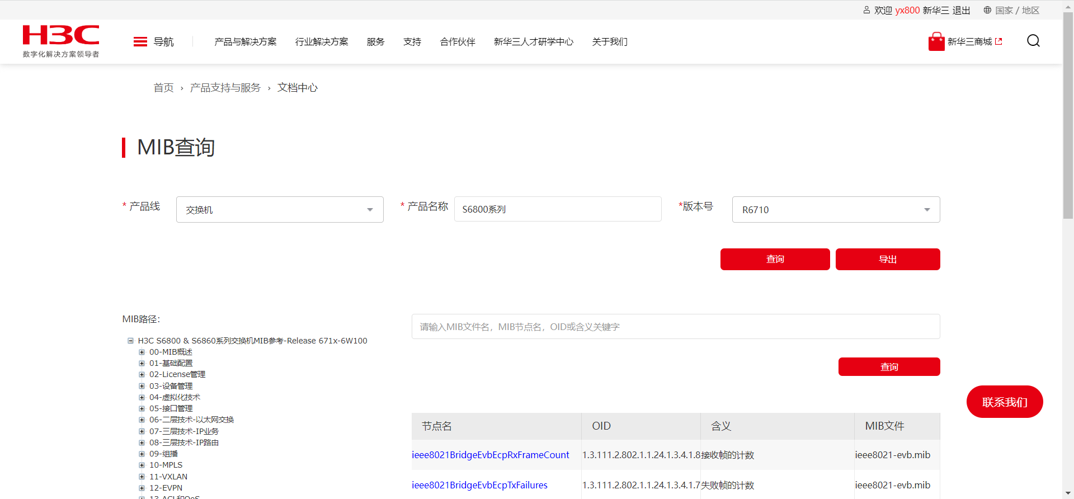The width and height of the screenshot is (1074, 499).
Task: Click the red shopping bag icon
Action: [936, 41]
